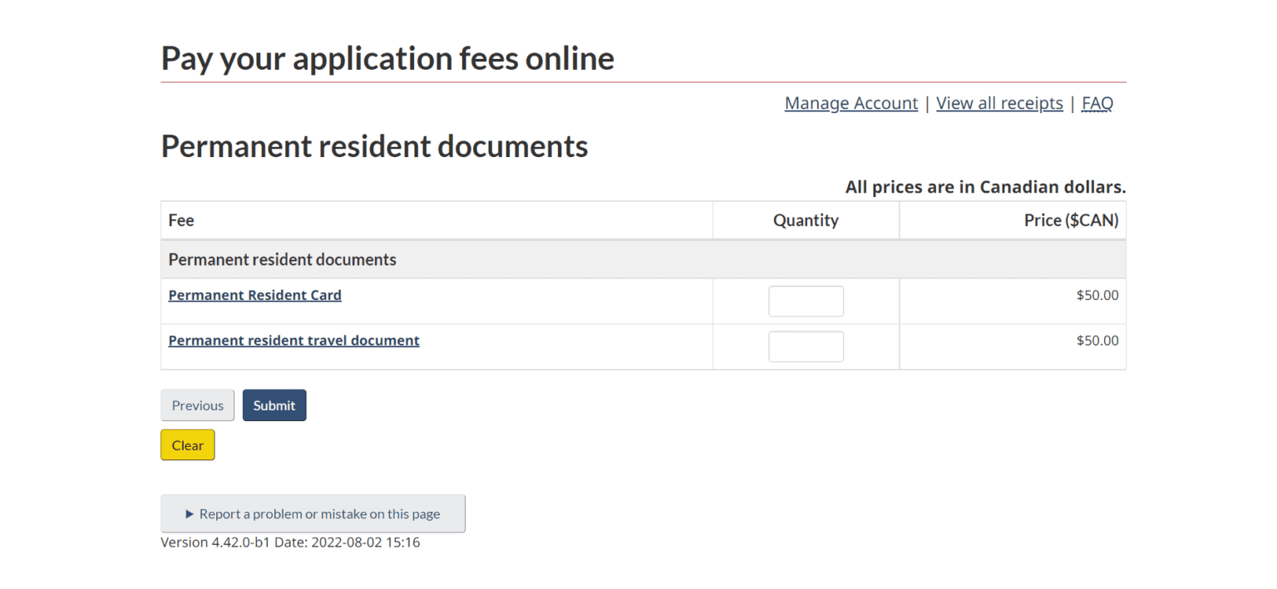Submit the fee selection form

tap(274, 405)
